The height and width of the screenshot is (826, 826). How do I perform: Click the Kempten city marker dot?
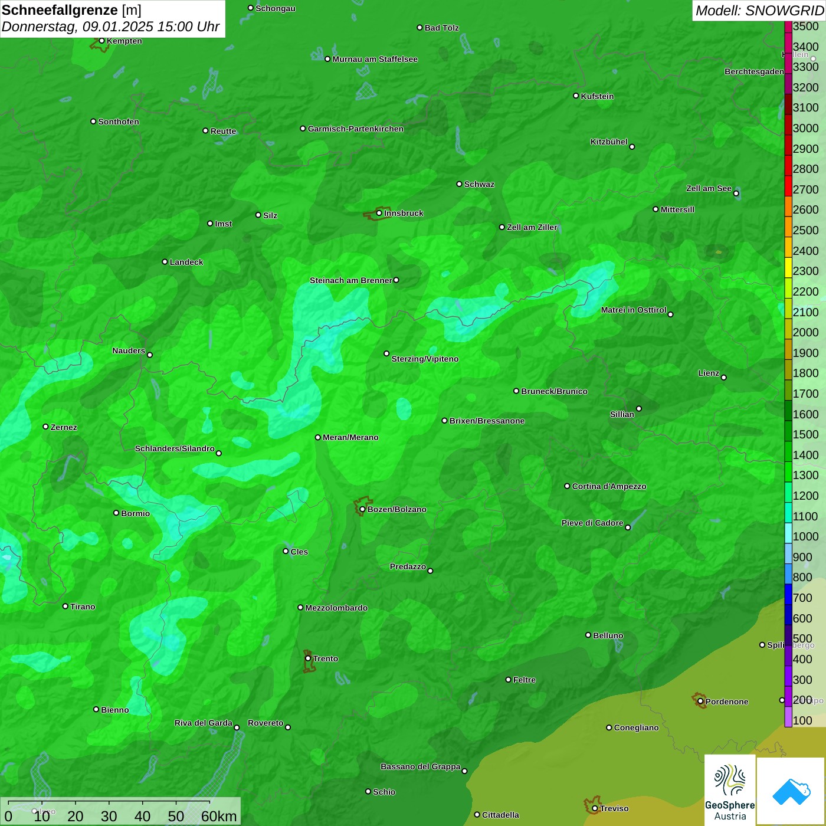click(101, 41)
